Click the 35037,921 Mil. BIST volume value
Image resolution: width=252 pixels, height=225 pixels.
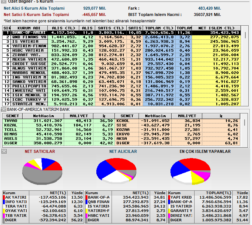click(207, 15)
